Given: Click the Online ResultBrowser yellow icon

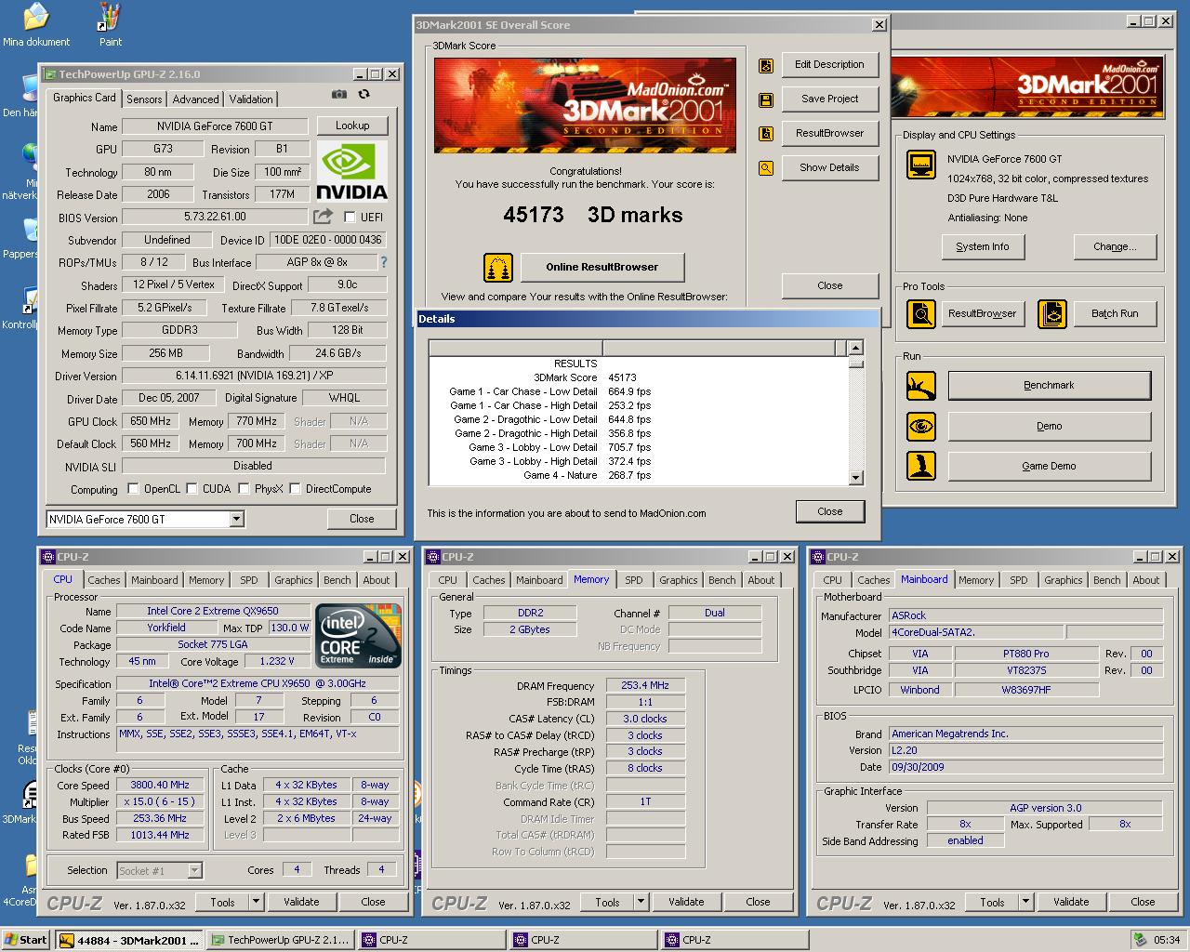Looking at the screenshot, I should (498, 268).
